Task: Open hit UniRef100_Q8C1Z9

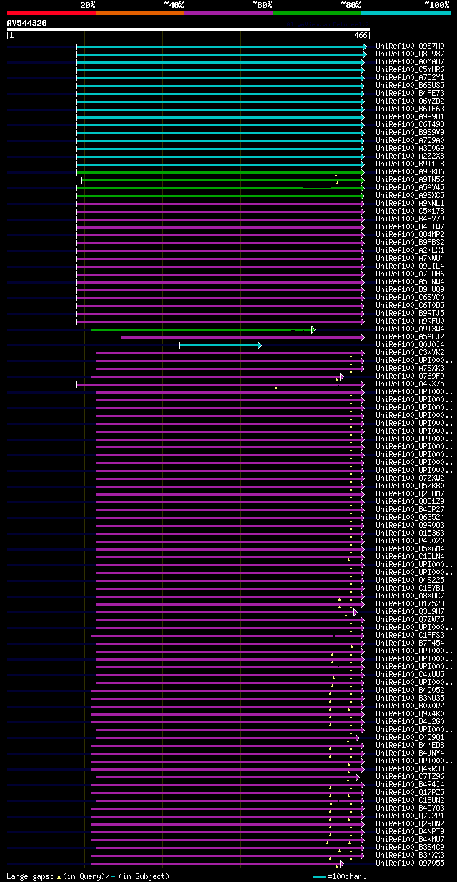Action: 410,501
